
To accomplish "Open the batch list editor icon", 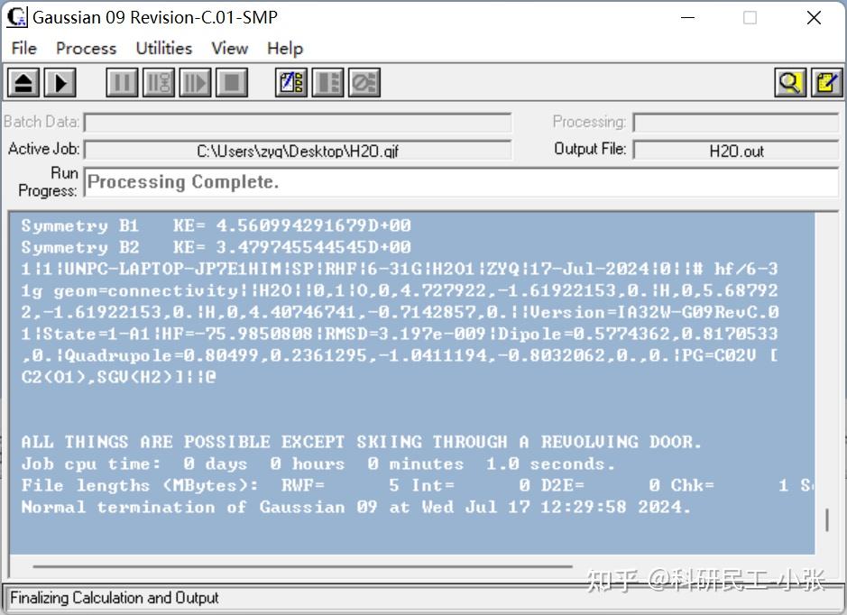I will [x=291, y=82].
